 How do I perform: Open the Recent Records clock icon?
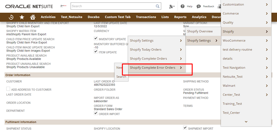coord(11,17)
